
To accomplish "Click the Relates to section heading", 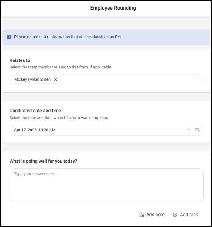I will point(20,60).
